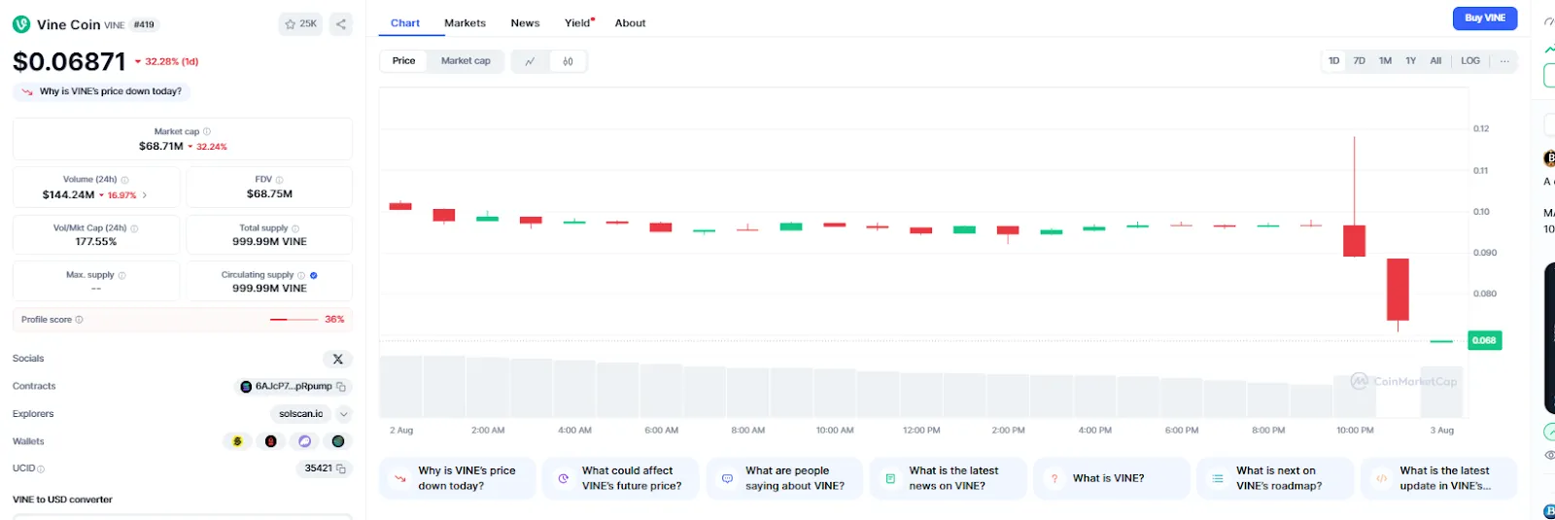Screen dimensions: 1555x520
Task: Click the VINE to USD converter heading
Action: [62, 500]
